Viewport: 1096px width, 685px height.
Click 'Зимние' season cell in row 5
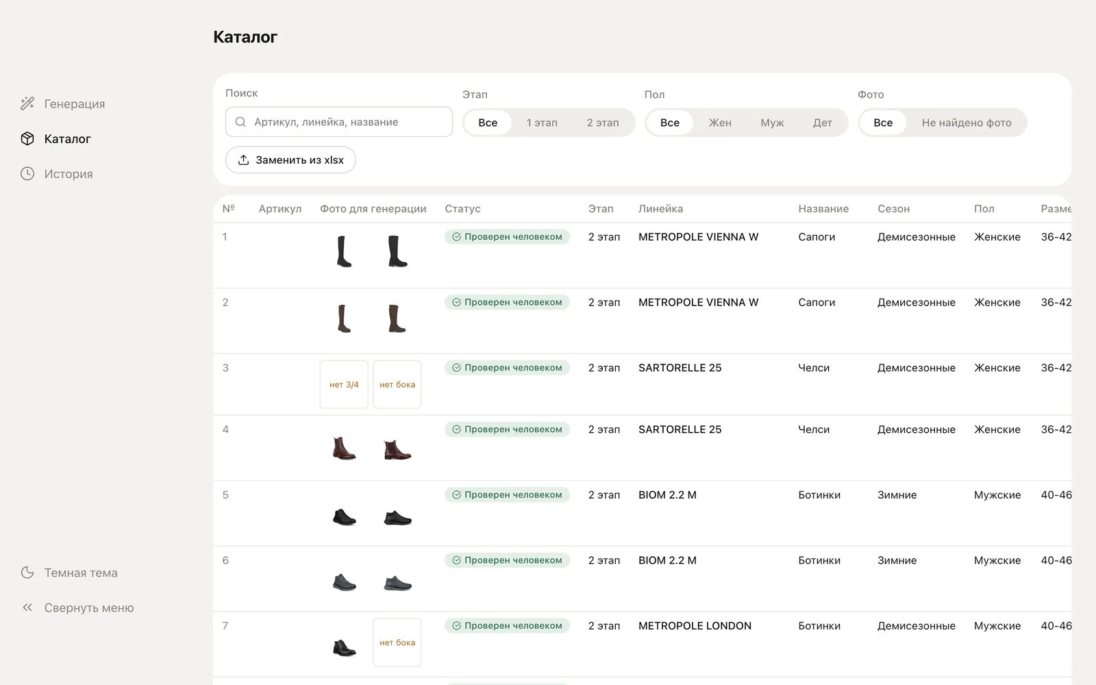pos(897,495)
